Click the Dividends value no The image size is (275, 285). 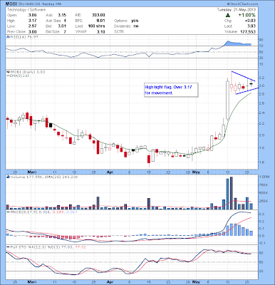136,26
